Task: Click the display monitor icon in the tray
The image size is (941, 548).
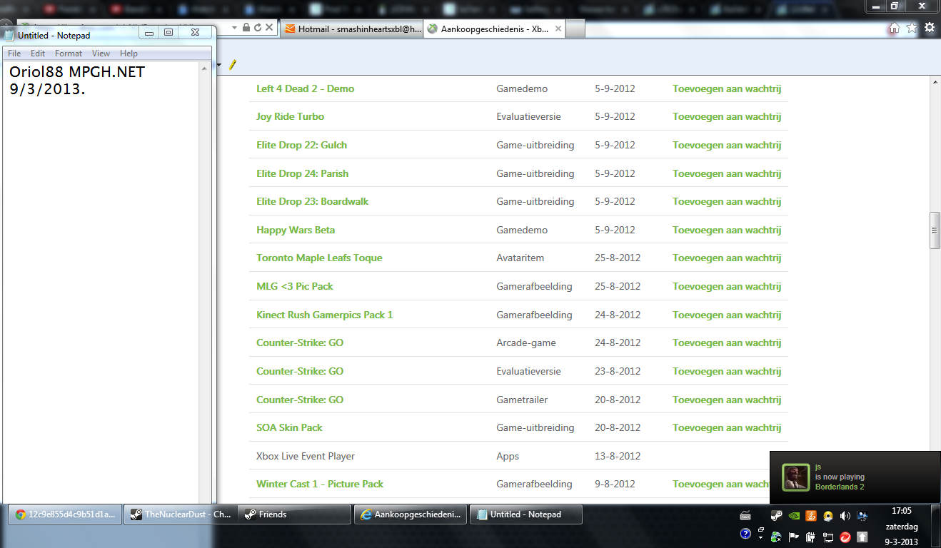Action: tap(862, 516)
